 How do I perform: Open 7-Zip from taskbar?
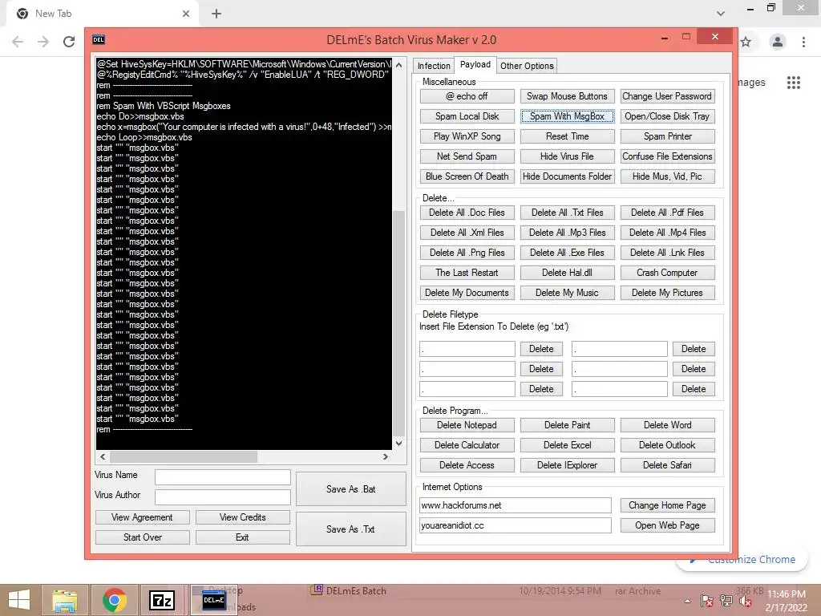(162, 600)
